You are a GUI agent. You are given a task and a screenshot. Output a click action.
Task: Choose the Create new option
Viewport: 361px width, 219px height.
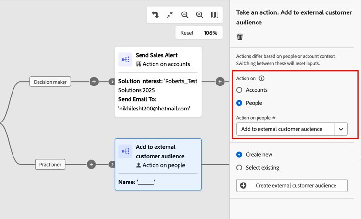(x=239, y=155)
